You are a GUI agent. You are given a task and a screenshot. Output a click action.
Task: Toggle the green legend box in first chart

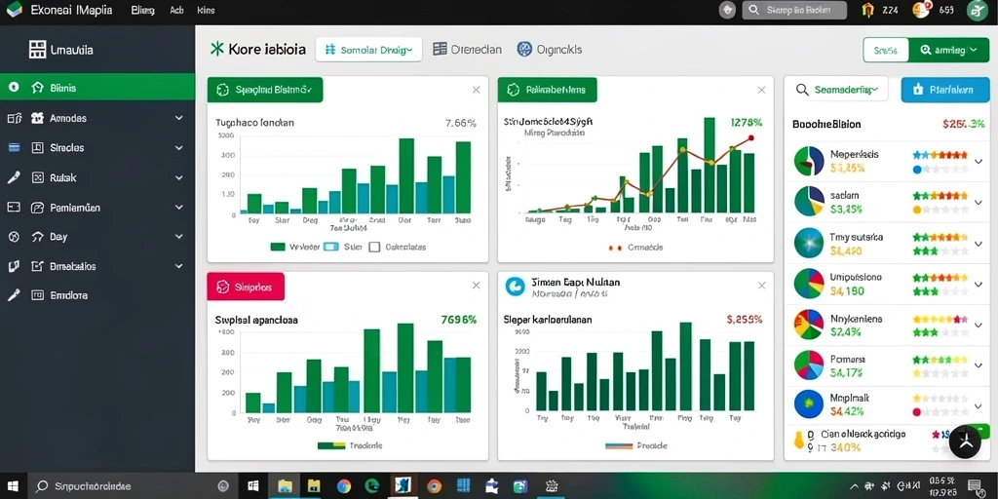click(x=278, y=247)
